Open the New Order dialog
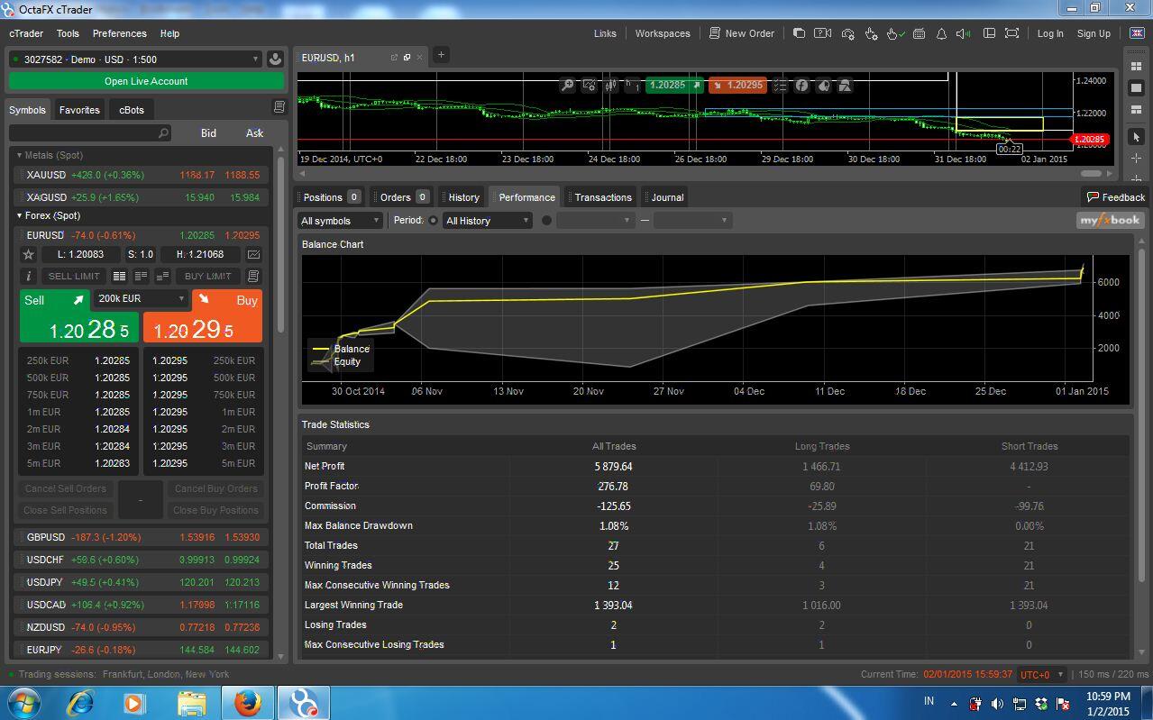This screenshot has width=1153, height=720. tap(742, 33)
